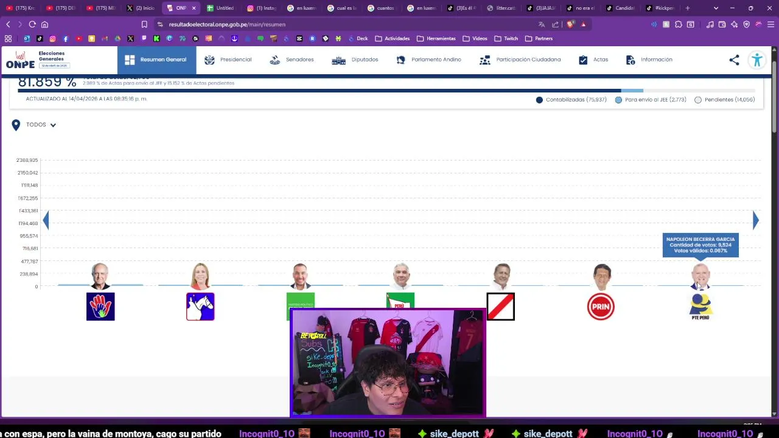Toggle the Para envío al JEE legend
Viewport: 779px width, 438px height.
point(651,100)
